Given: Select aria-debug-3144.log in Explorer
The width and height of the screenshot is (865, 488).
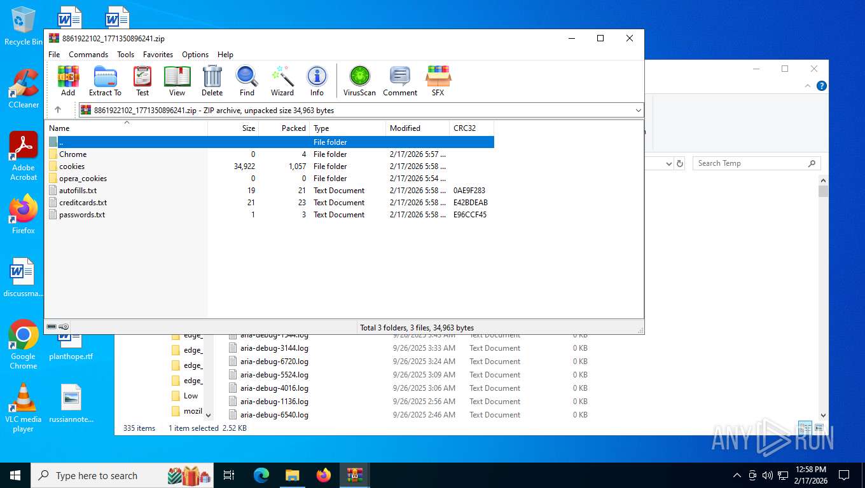Looking at the screenshot, I should pos(274,348).
